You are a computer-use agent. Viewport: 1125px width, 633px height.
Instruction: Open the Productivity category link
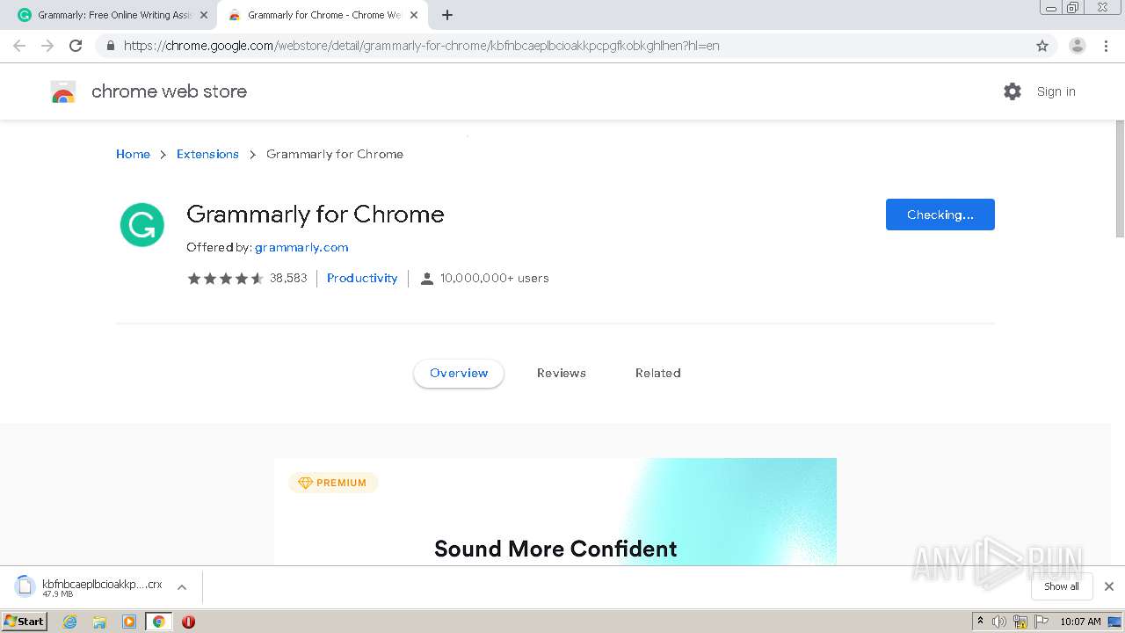(x=362, y=278)
